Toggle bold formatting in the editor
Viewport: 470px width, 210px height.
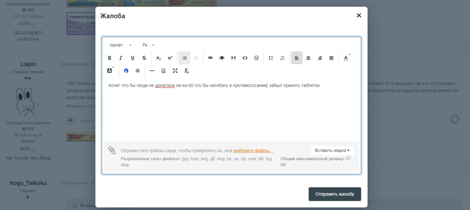pos(109,58)
